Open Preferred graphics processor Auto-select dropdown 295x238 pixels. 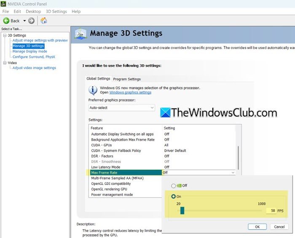tap(121, 108)
